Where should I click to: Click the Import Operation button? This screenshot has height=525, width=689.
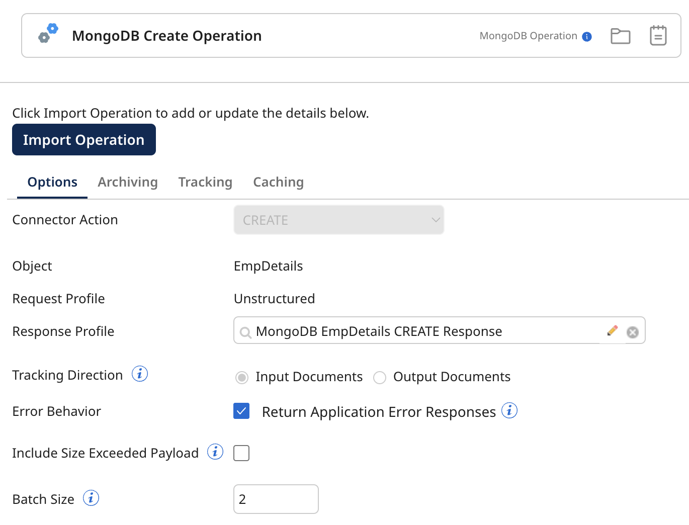coord(83,139)
